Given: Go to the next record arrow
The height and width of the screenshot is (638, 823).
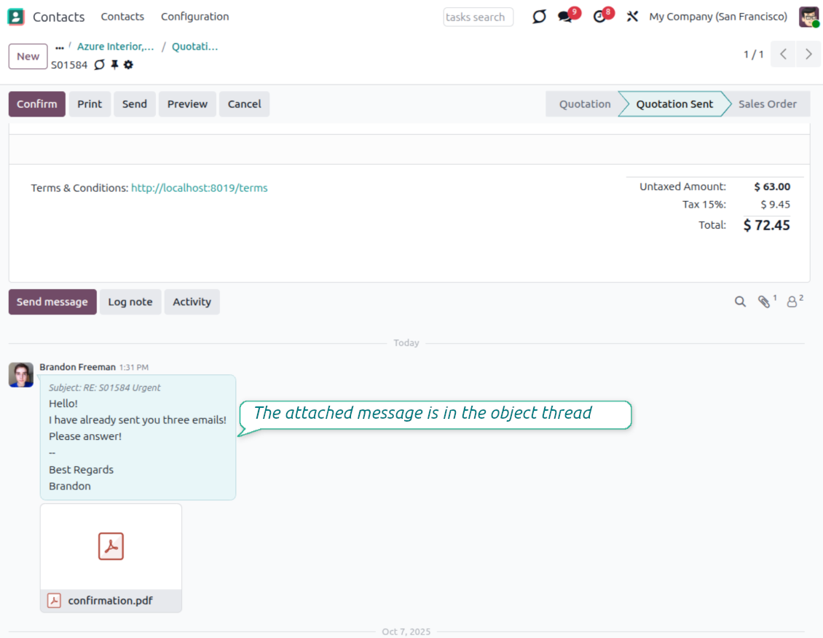Looking at the screenshot, I should click(808, 55).
